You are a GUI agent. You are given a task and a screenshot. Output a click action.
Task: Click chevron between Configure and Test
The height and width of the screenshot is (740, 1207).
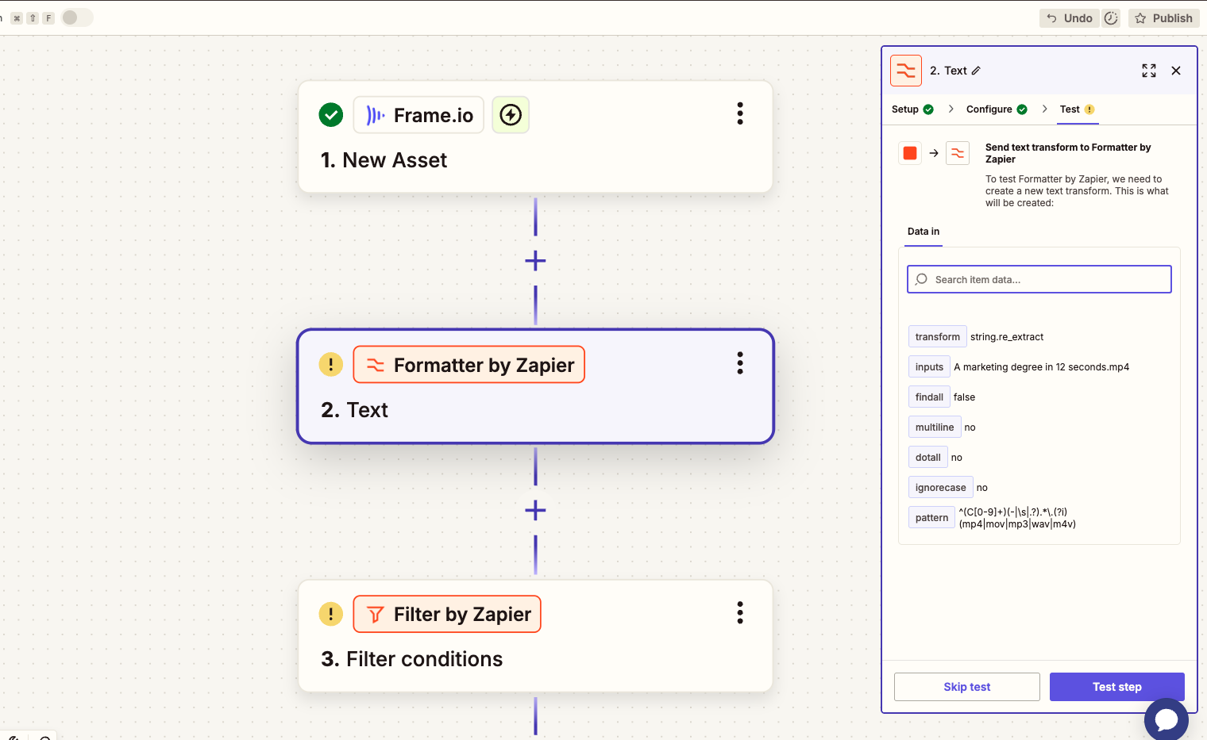coord(1044,109)
